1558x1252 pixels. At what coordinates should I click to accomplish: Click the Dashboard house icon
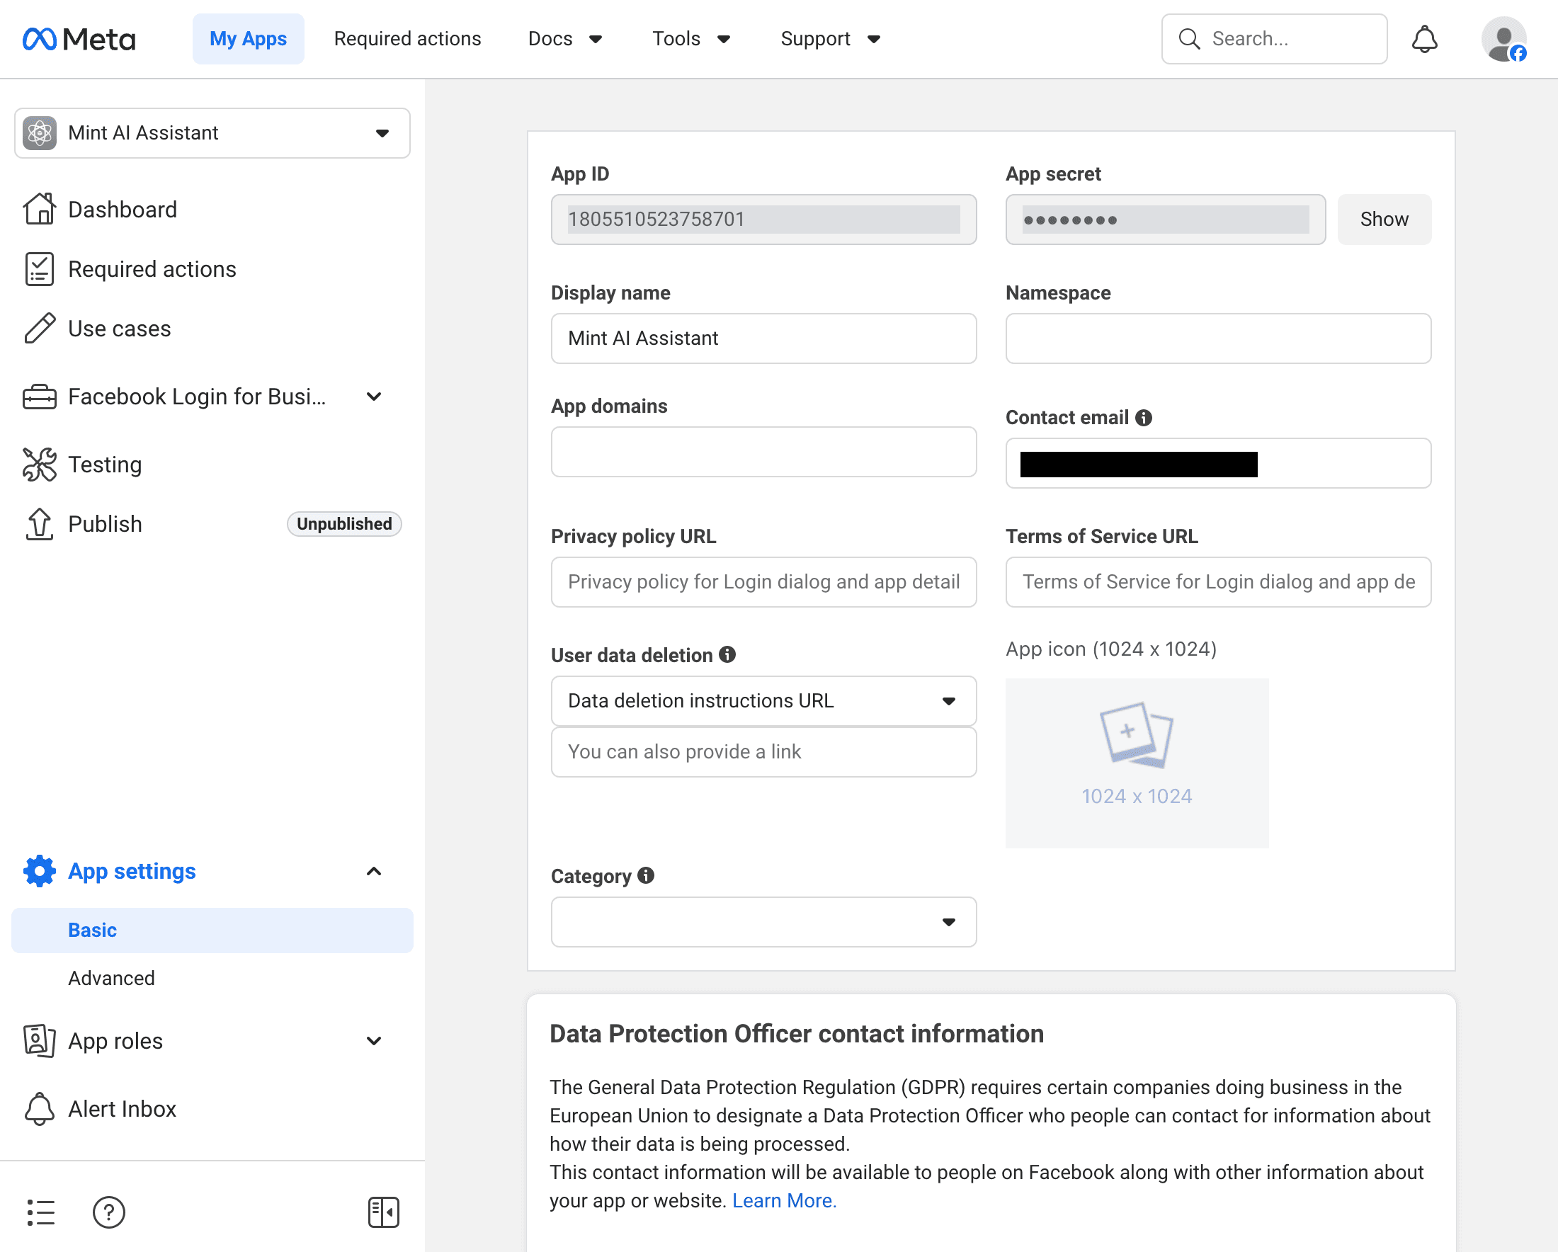pyautogui.click(x=39, y=210)
